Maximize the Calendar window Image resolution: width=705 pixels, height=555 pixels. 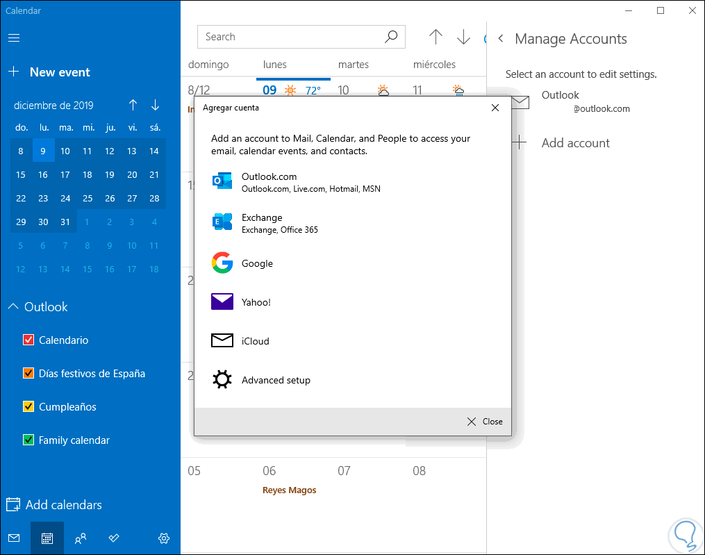660,10
